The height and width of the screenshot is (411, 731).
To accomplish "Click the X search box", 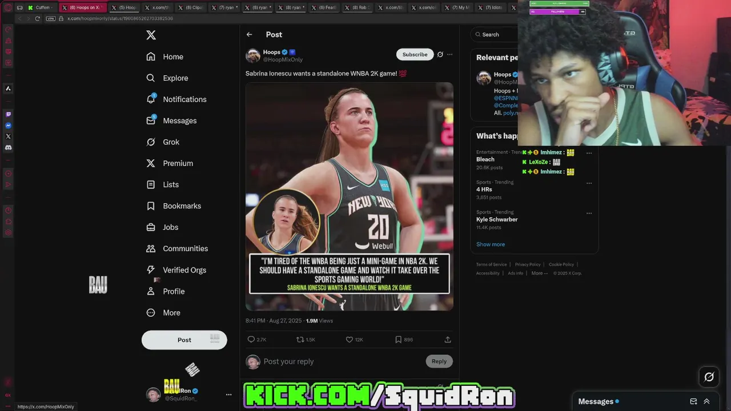I will pyautogui.click(x=495, y=34).
